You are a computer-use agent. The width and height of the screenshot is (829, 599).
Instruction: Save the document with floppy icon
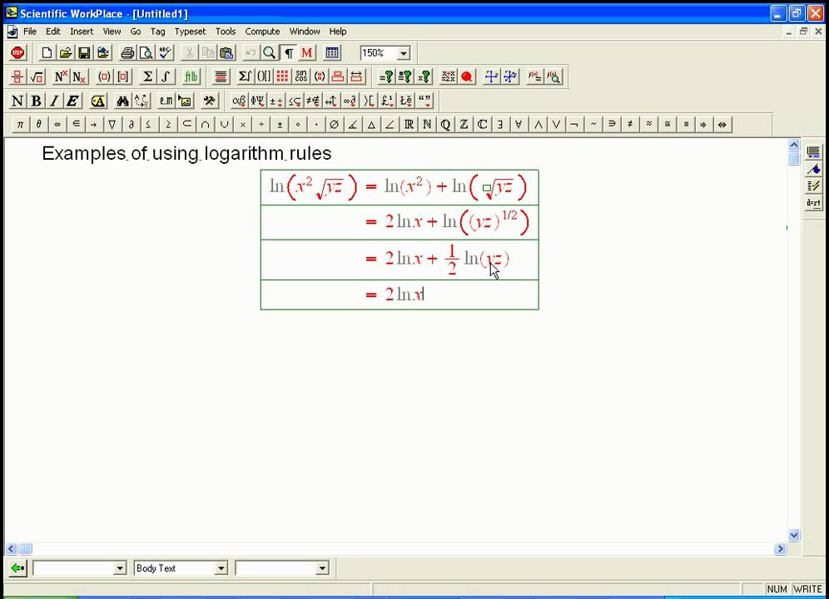click(x=84, y=53)
